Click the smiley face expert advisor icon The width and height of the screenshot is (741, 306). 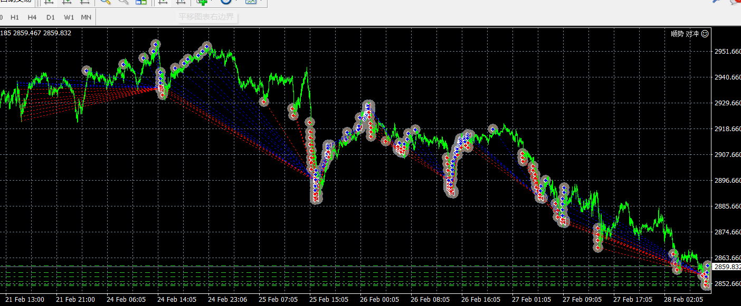tap(705, 33)
